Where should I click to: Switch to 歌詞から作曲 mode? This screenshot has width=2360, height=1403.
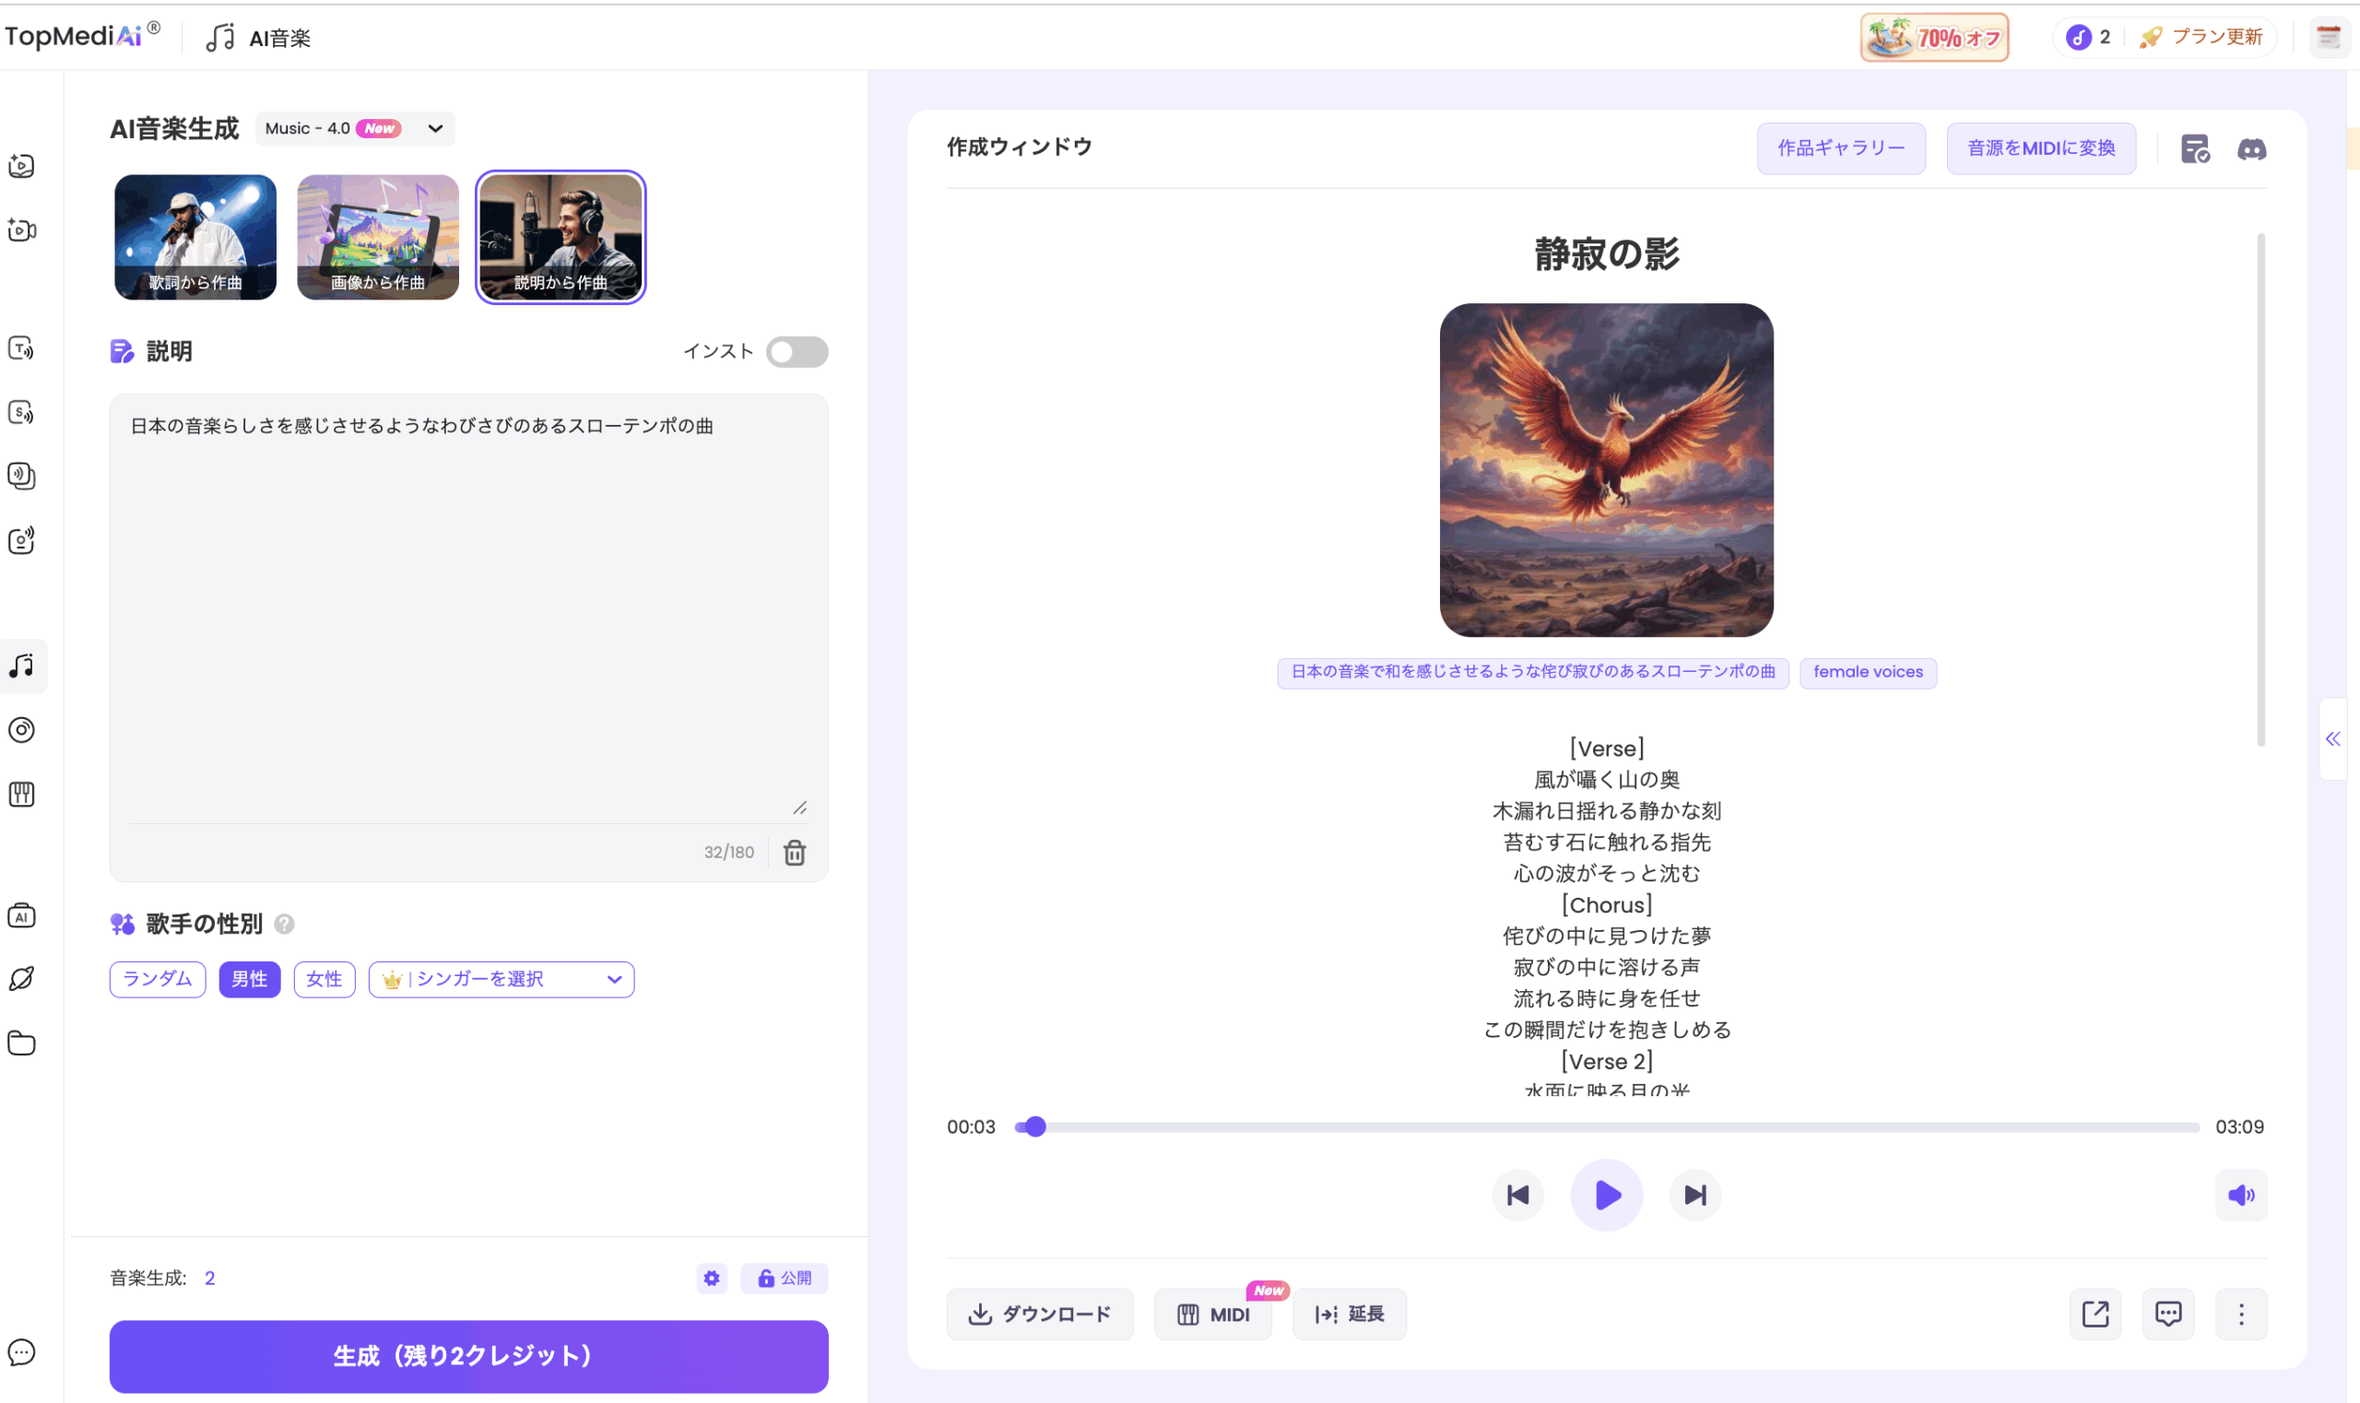195,236
